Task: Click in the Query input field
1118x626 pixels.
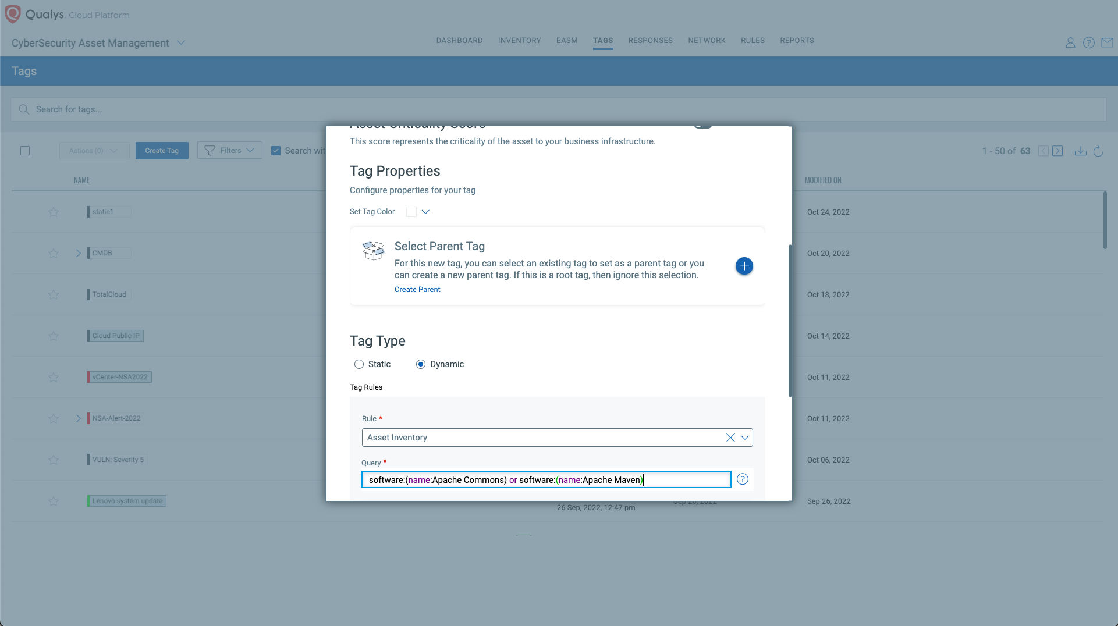Action: pos(546,479)
